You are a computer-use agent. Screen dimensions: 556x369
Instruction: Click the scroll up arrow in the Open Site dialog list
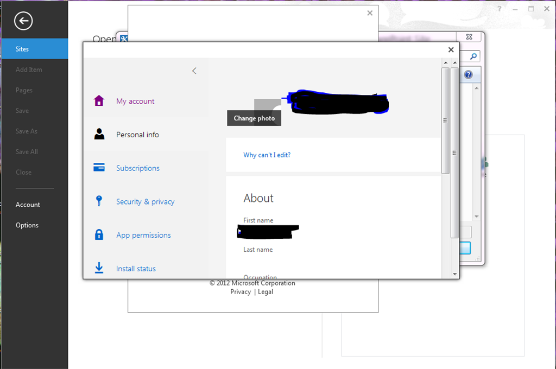[x=477, y=88]
